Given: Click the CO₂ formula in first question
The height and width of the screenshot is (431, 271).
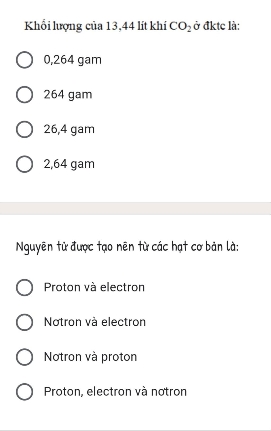Looking at the screenshot, I should click(x=180, y=26).
